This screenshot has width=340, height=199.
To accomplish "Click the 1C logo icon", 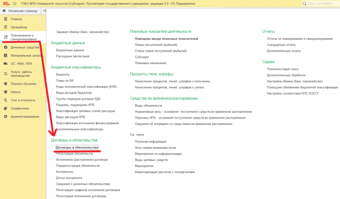I will pyautogui.click(x=6, y=3).
